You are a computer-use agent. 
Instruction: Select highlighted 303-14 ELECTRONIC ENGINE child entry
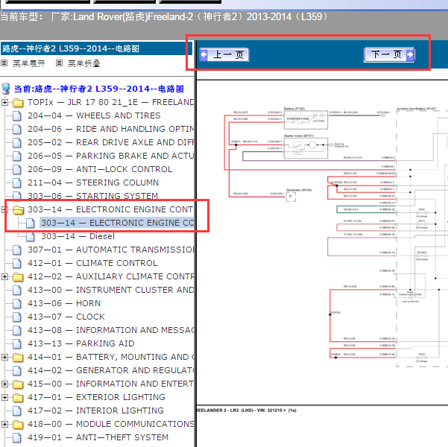[x=117, y=223]
